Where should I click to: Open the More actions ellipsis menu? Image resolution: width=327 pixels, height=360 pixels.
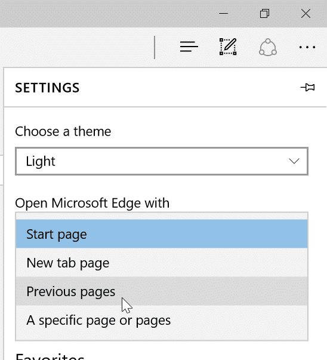307,47
